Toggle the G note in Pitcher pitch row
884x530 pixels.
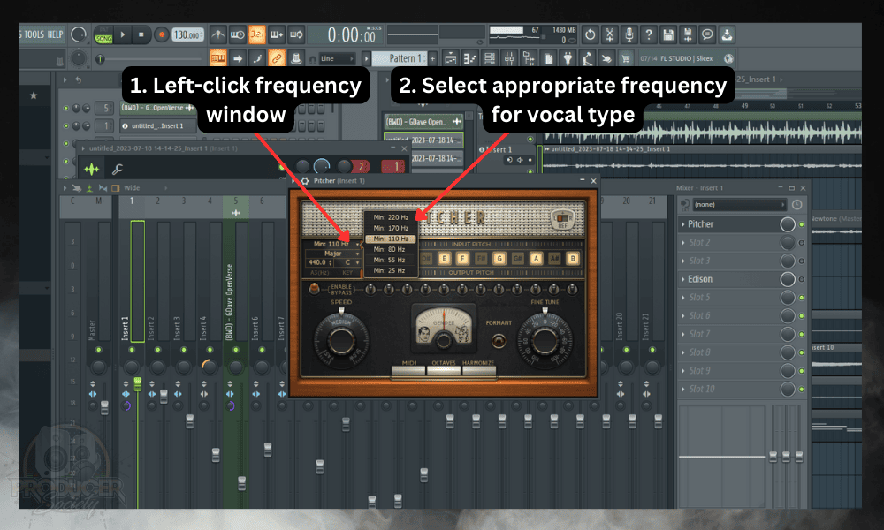pyautogui.click(x=499, y=259)
